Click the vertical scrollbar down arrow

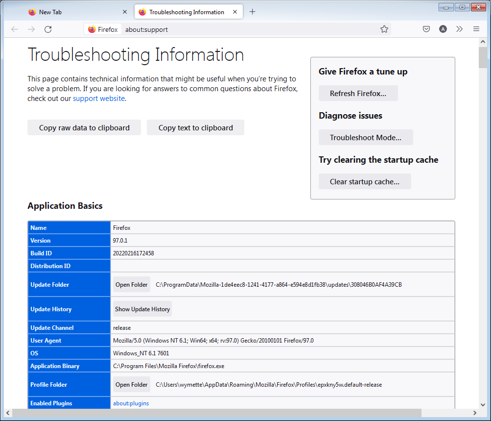click(483, 405)
